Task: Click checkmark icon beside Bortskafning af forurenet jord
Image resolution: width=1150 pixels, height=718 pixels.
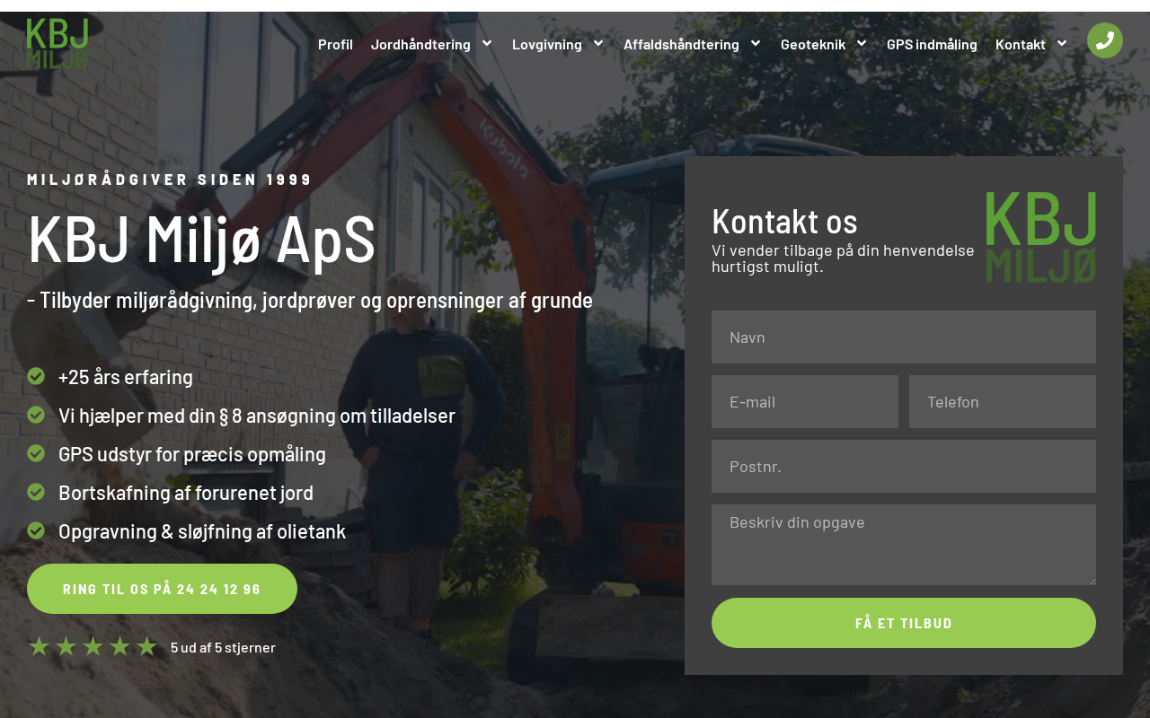Action: tap(36, 492)
